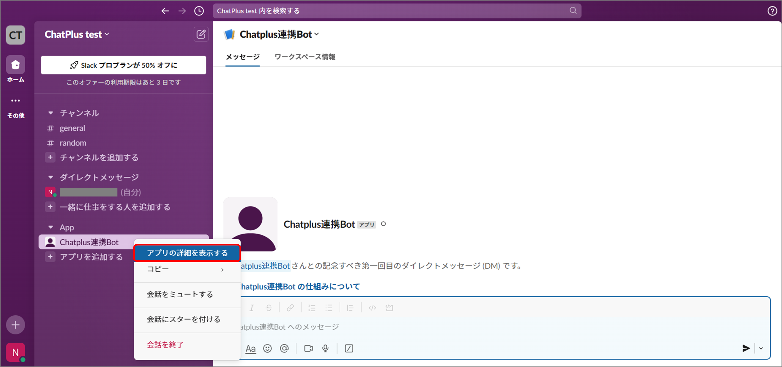
Task: Open the slash shortcuts icon
Action: 349,349
